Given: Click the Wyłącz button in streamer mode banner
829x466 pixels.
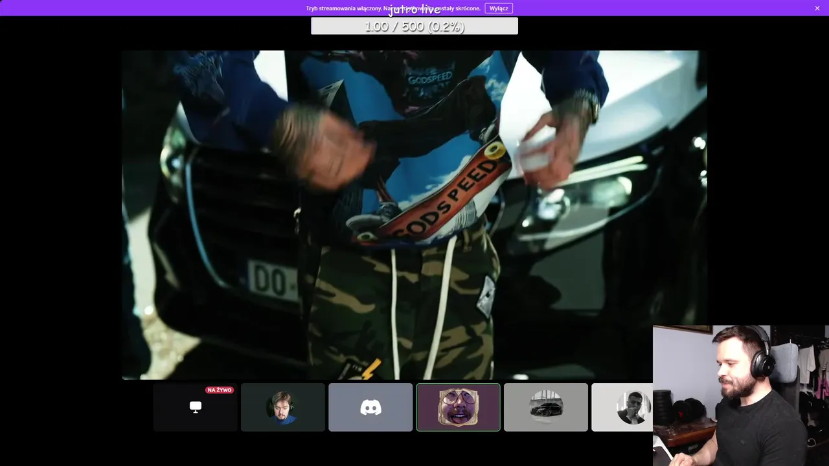Looking at the screenshot, I should coord(499,8).
